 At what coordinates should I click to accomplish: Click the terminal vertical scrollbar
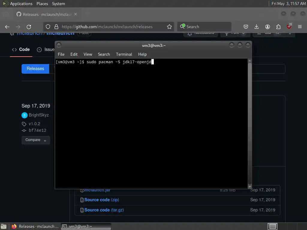(250, 124)
